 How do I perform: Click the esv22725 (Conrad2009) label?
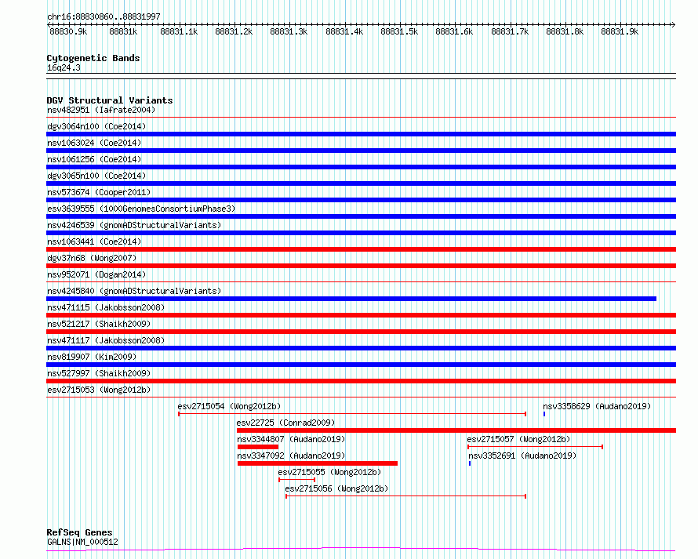click(285, 423)
